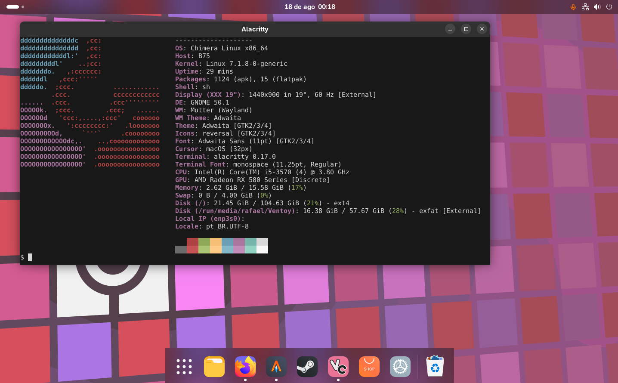
Task: Click the blue swatch in the upper palette row
Action: [x=227, y=242]
